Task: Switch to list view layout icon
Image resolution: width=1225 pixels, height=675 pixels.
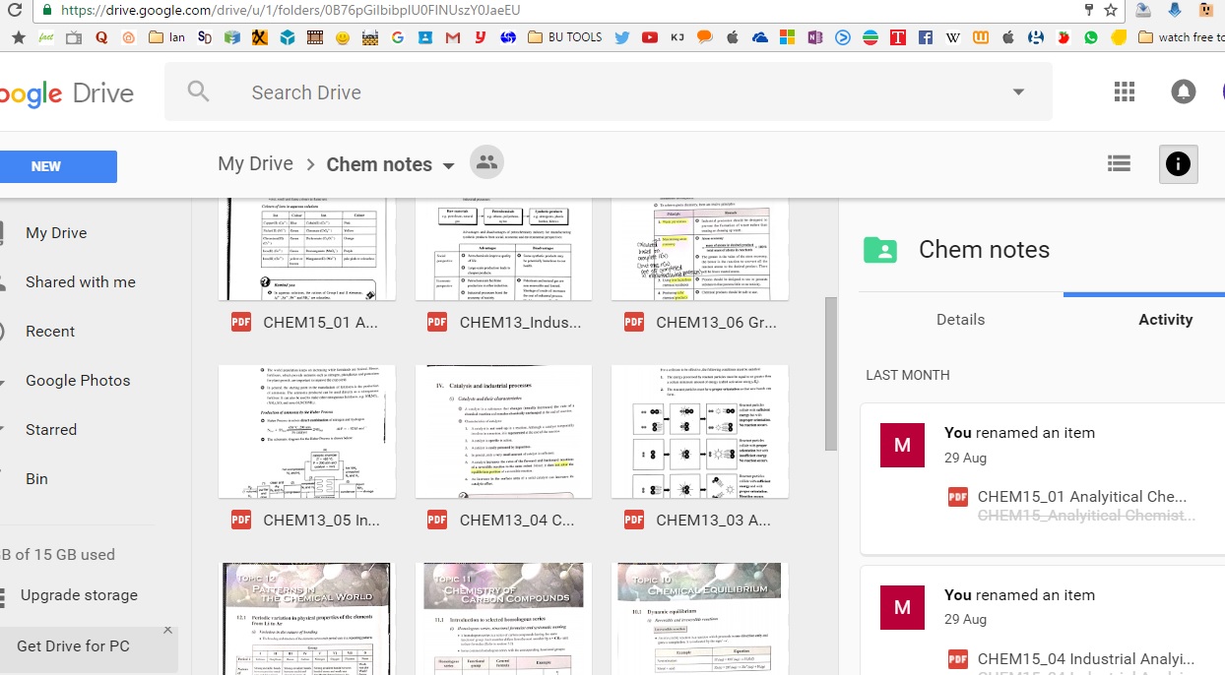Action: [x=1119, y=164]
